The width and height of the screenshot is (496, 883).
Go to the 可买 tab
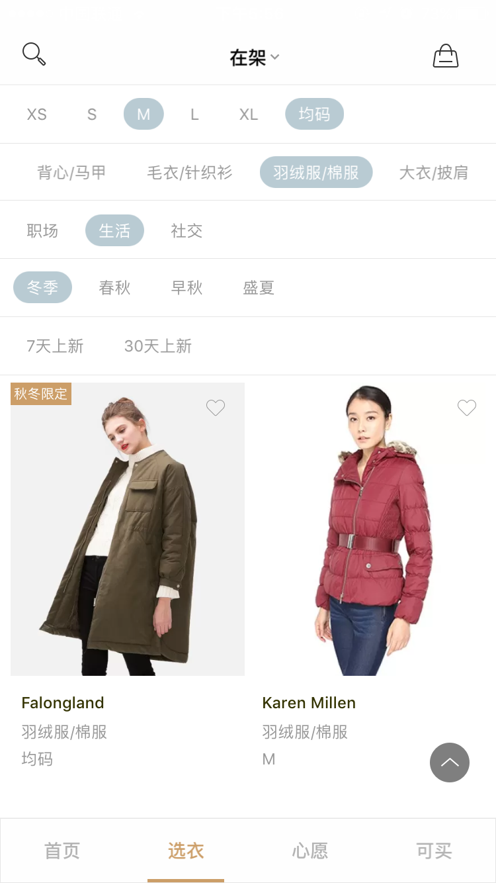pos(434,851)
